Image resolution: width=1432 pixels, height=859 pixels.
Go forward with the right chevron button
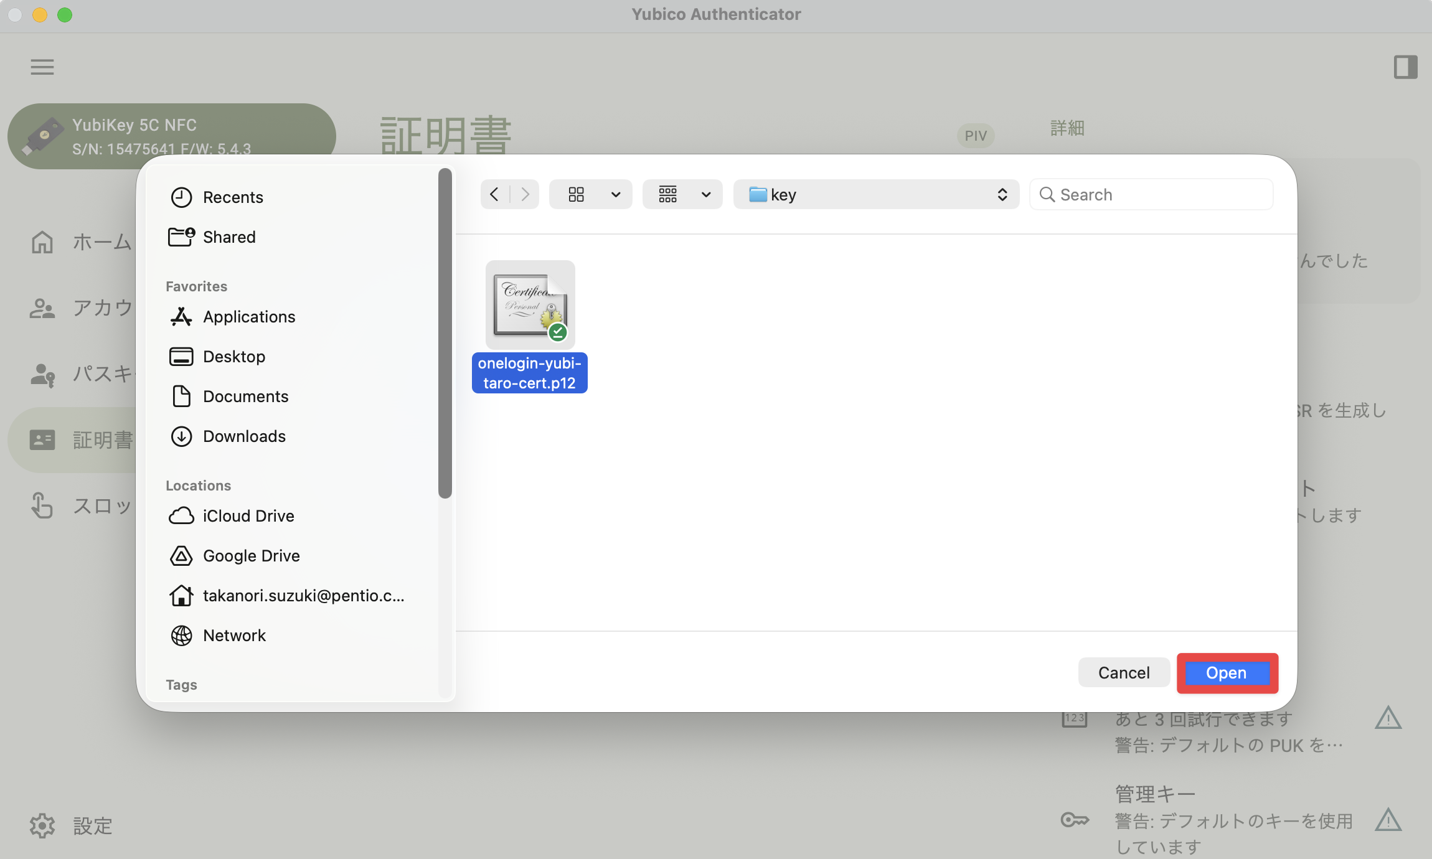pyautogui.click(x=525, y=194)
